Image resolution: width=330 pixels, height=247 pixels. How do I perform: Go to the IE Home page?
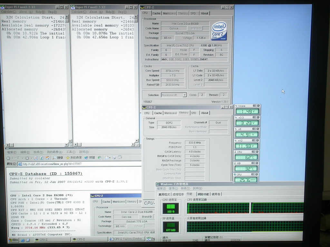[x=48, y=158]
